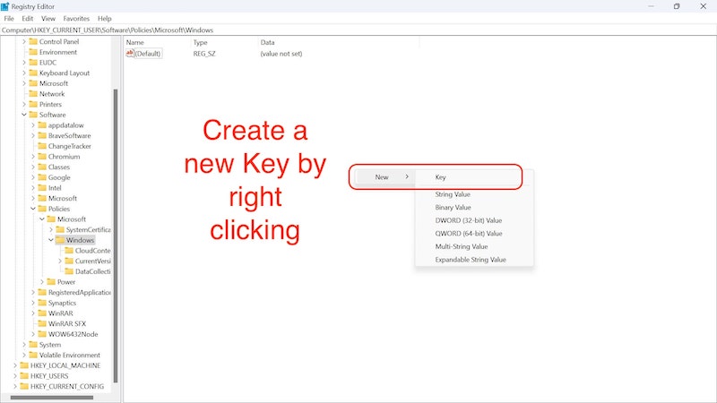Select the HKEY_CURRENT_CONFIG hive
717x403 pixels.
(x=67, y=387)
